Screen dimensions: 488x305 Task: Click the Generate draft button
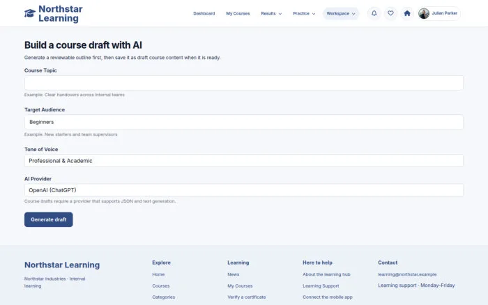click(x=49, y=219)
